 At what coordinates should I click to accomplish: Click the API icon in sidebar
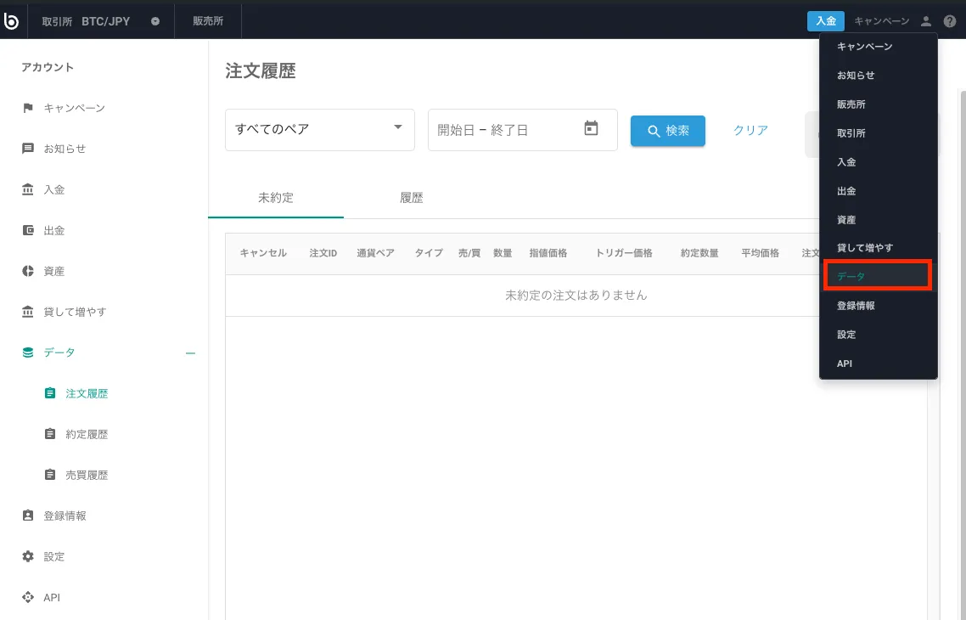[x=28, y=597]
